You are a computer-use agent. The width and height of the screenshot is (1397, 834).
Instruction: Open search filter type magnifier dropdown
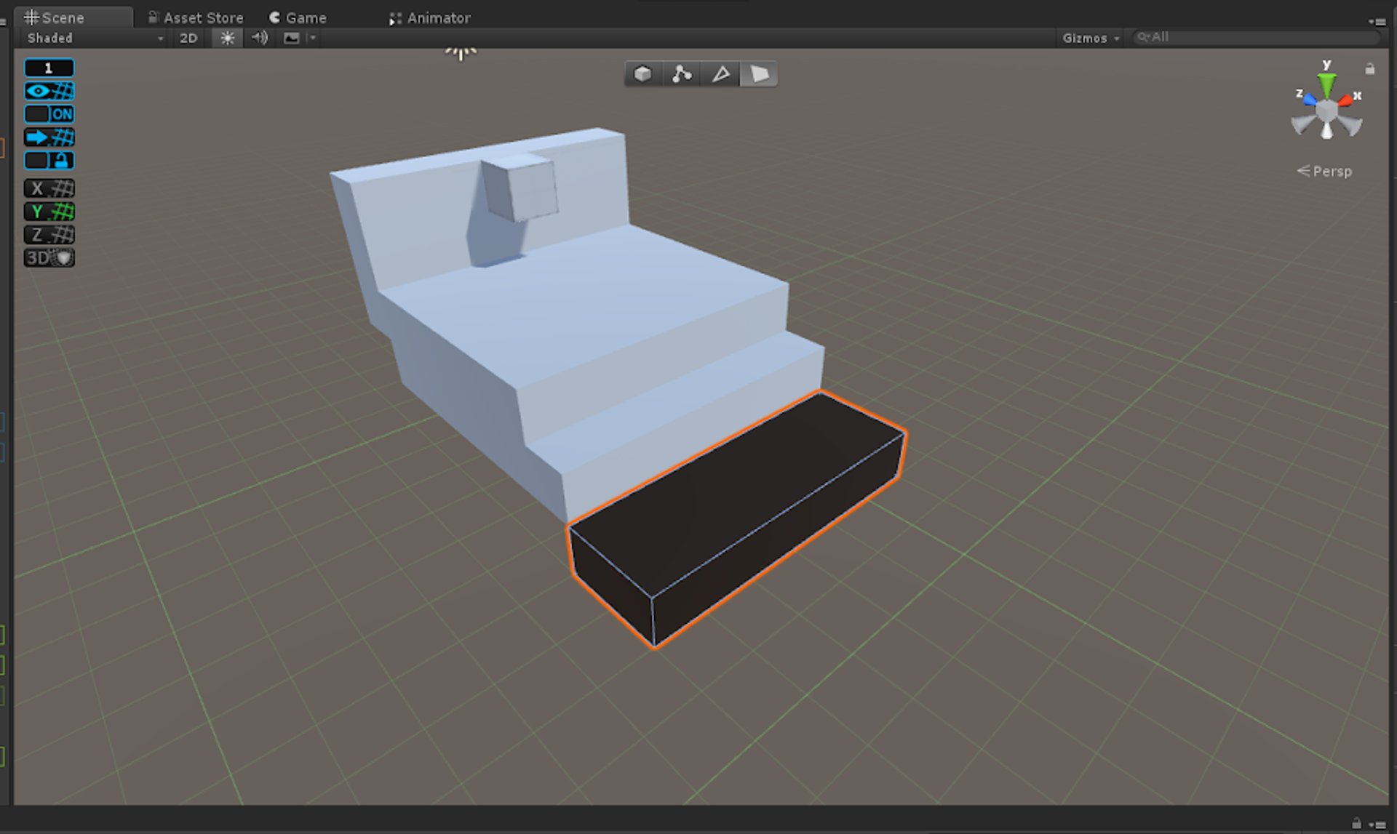[x=1145, y=37]
